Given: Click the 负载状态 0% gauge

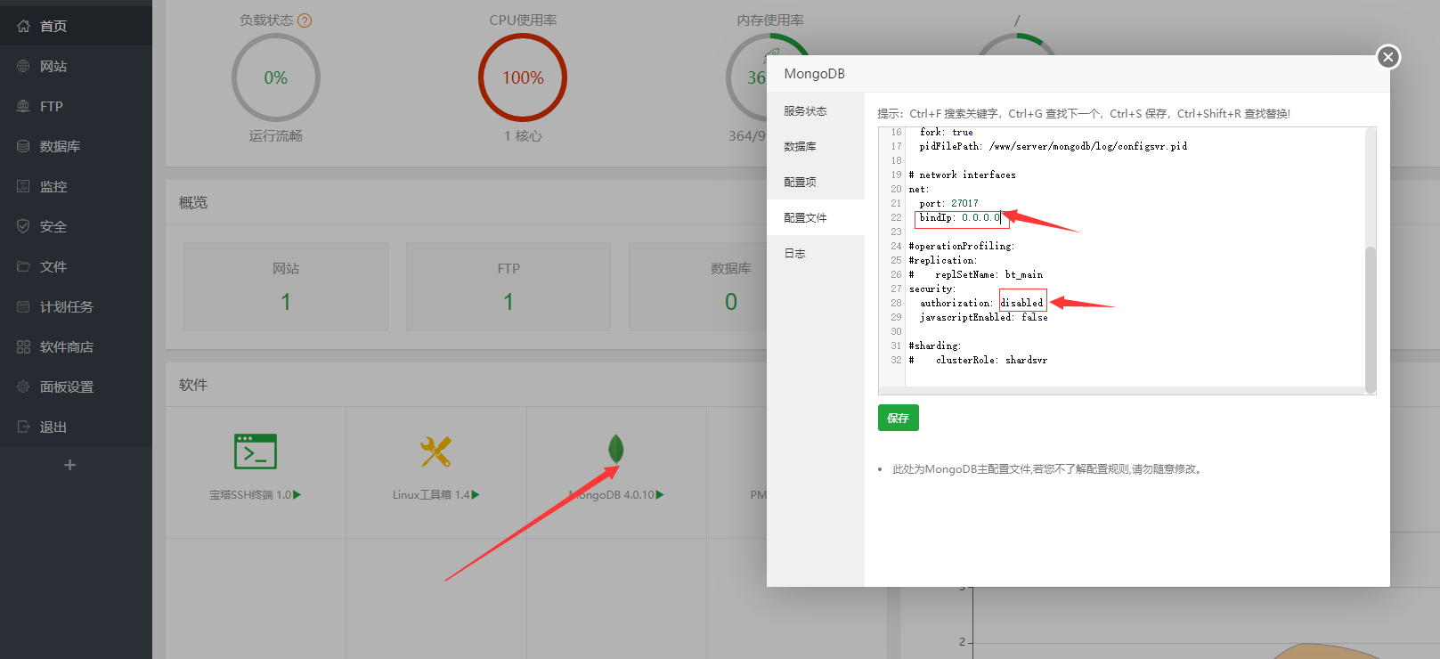Looking at the screenshot, I should tap(276, 77).
